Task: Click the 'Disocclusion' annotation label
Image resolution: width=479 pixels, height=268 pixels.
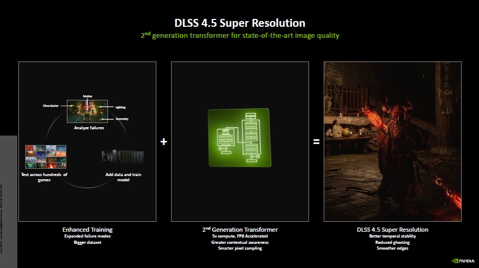Action: click(x=51, y=106)
